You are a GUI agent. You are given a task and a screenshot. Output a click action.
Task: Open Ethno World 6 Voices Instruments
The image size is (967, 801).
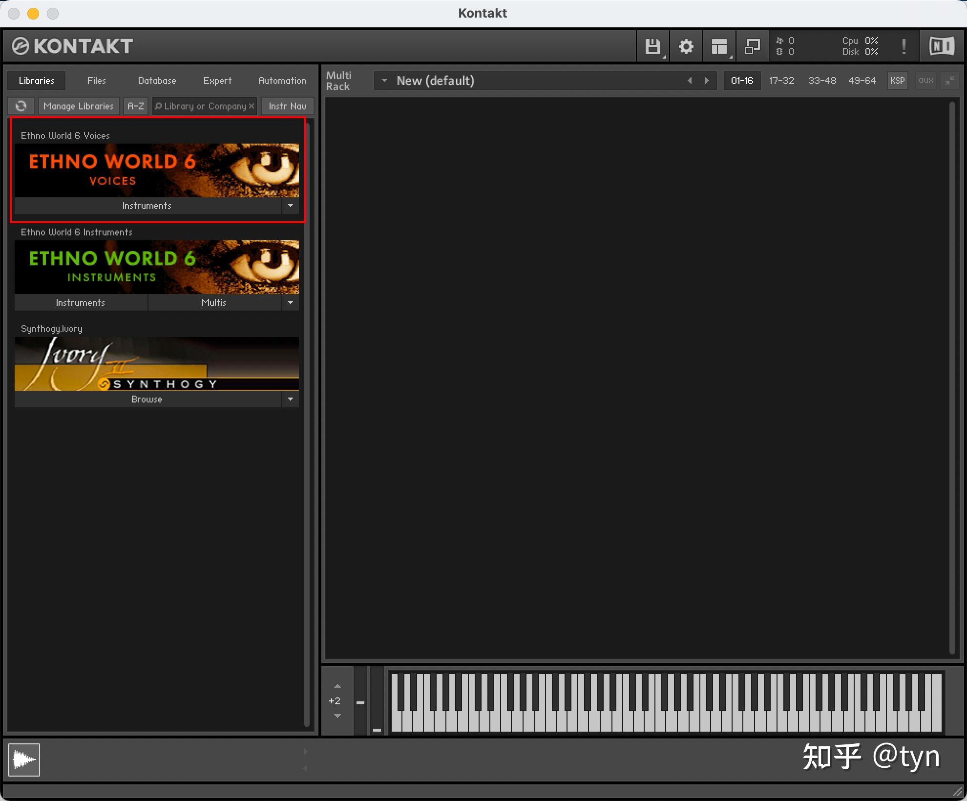pyautogui.click(x=147, y=206)
